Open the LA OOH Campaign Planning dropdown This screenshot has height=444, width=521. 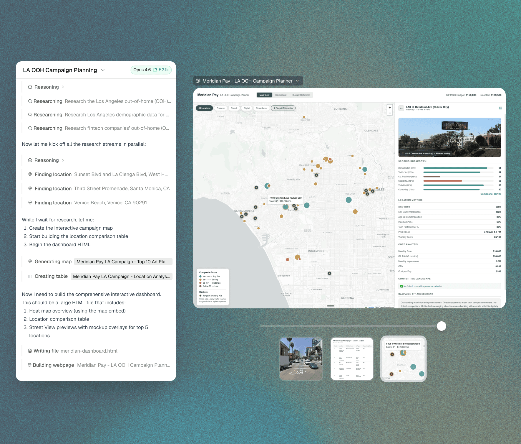click(x=103, y=70)
